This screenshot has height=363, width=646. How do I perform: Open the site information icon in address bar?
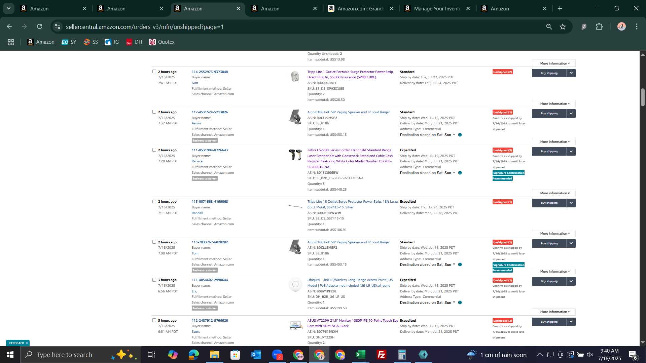(58, 27)
